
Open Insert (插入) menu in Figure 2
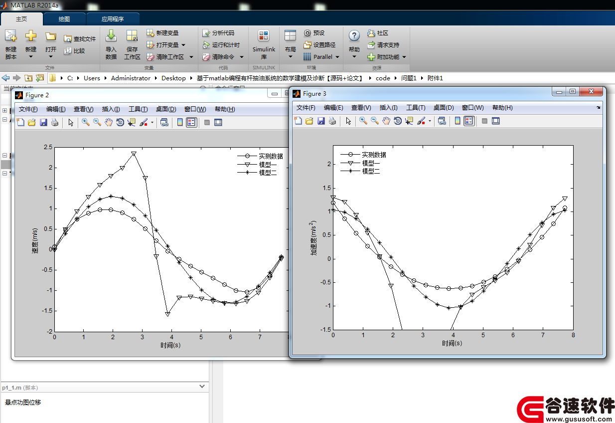coord(111,109)
